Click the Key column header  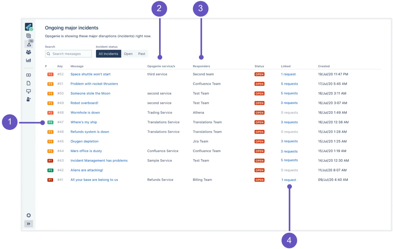pos(60,66)
